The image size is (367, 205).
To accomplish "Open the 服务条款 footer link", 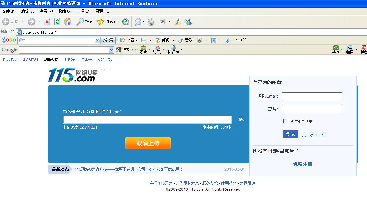I will click(210, 183).
